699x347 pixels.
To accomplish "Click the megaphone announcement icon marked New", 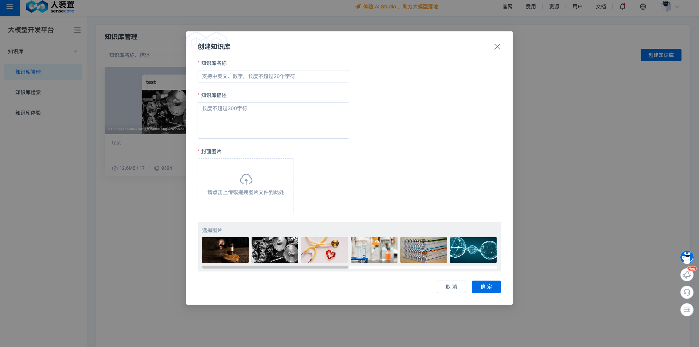I will point(687,275).
